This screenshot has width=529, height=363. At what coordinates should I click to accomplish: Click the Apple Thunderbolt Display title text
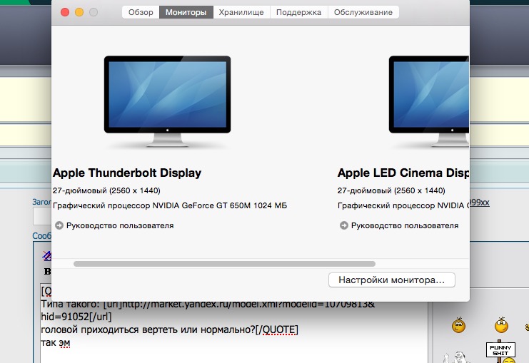pyautogui.click(x=127, y=173)
